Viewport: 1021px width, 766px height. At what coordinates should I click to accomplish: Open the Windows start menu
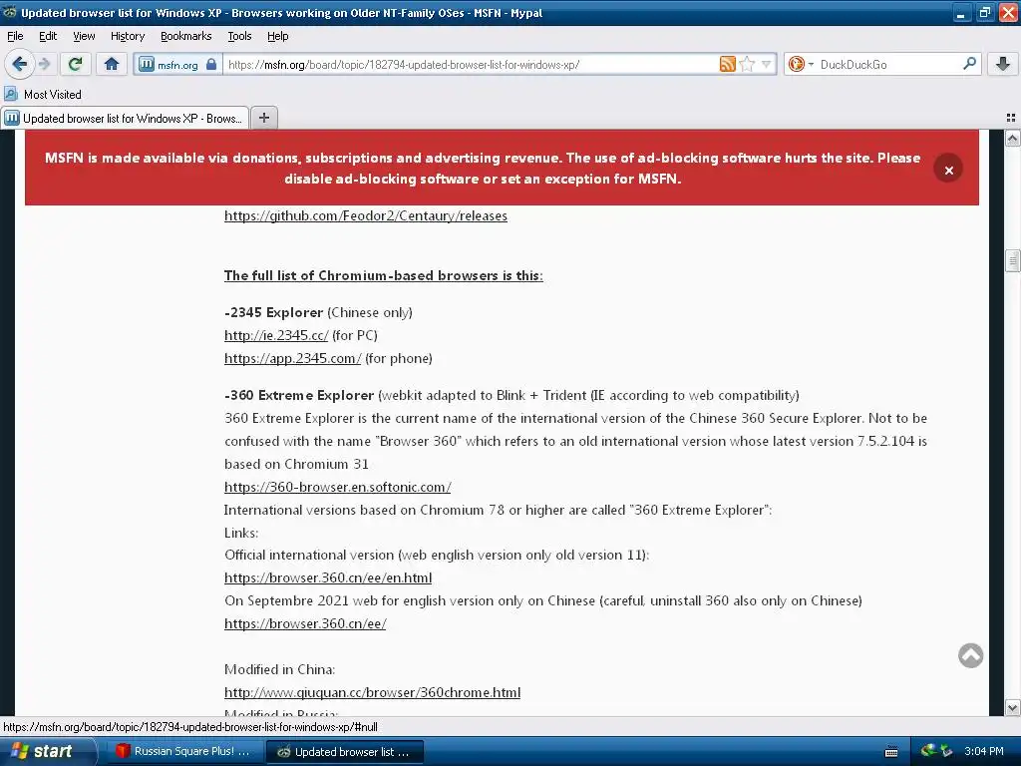48,751
